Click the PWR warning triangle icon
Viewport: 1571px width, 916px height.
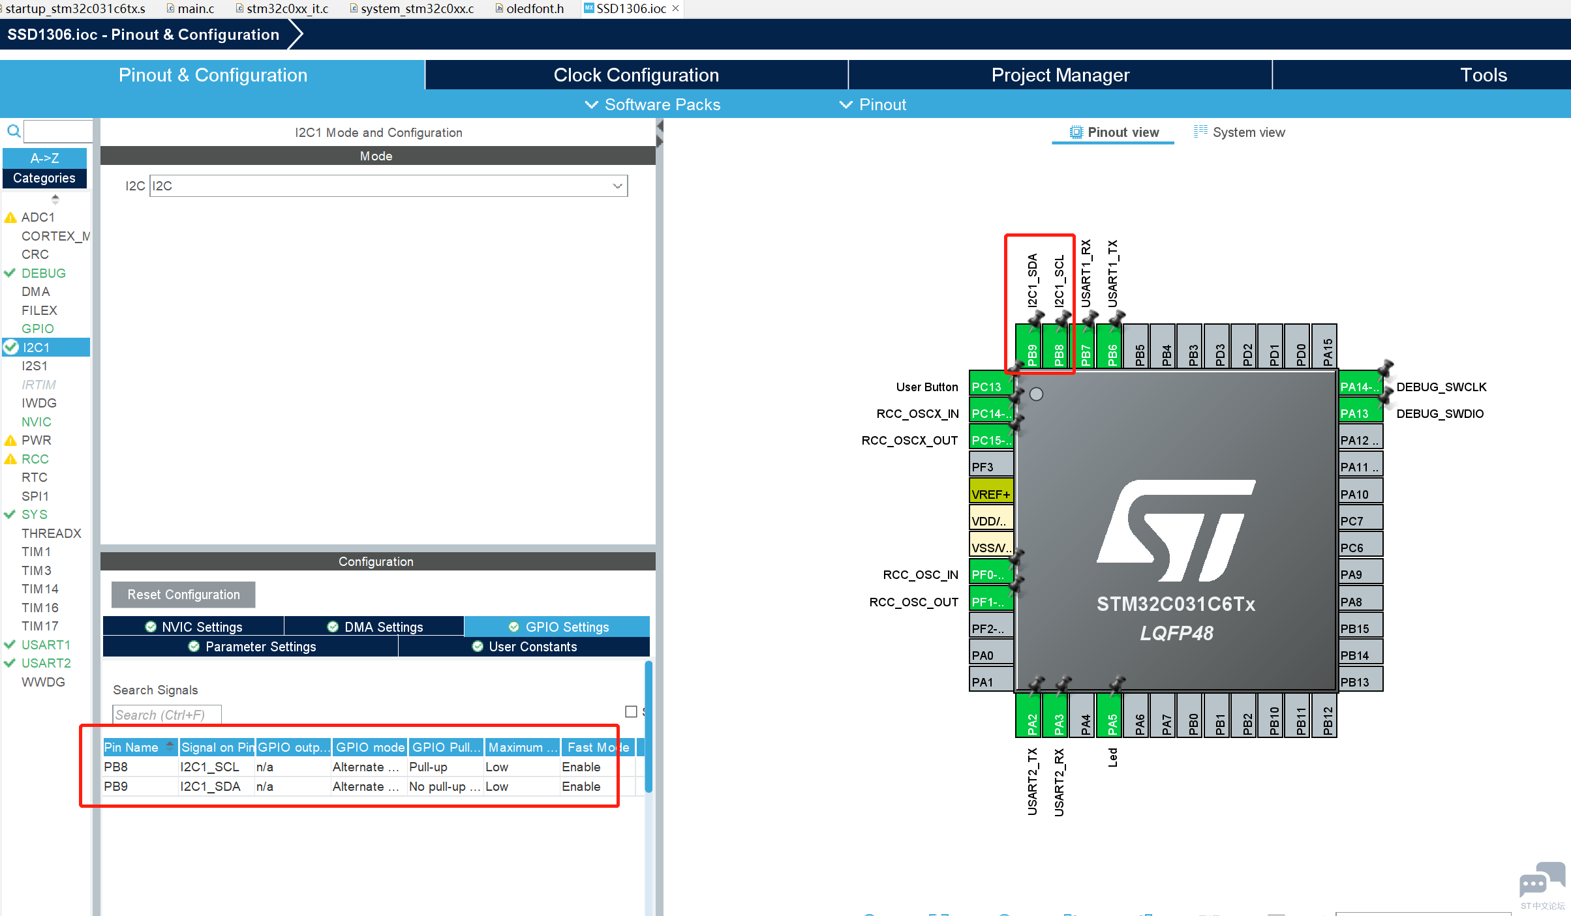point(10,440)
